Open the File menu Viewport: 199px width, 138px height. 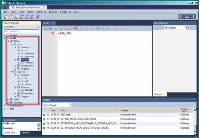[x=6, y=12]
